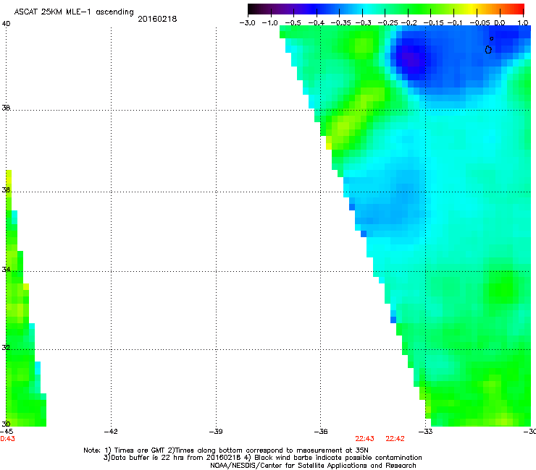
Task: Click longitude axis label -42
Action: [x=111, y=432]
